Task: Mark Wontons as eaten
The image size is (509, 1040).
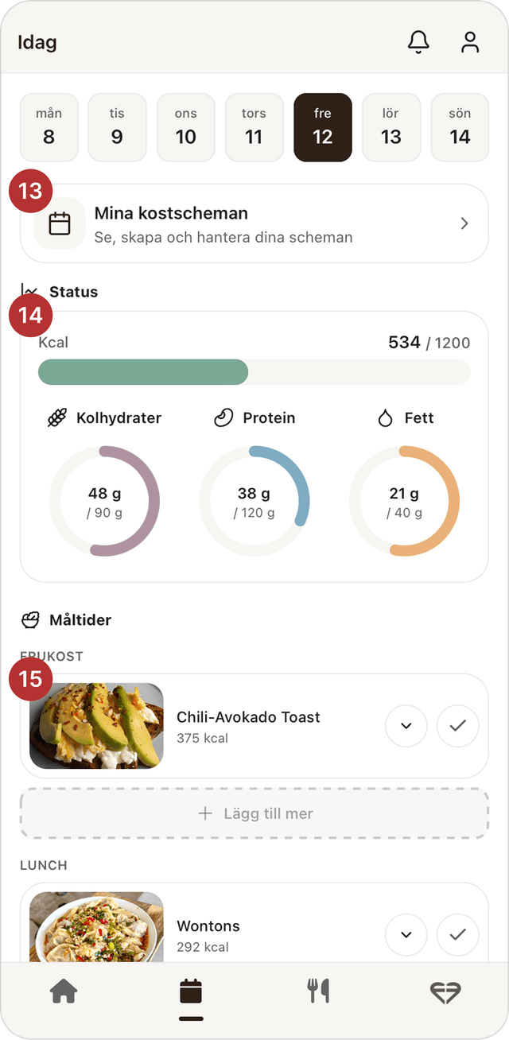Action: (x=457, y=935)
